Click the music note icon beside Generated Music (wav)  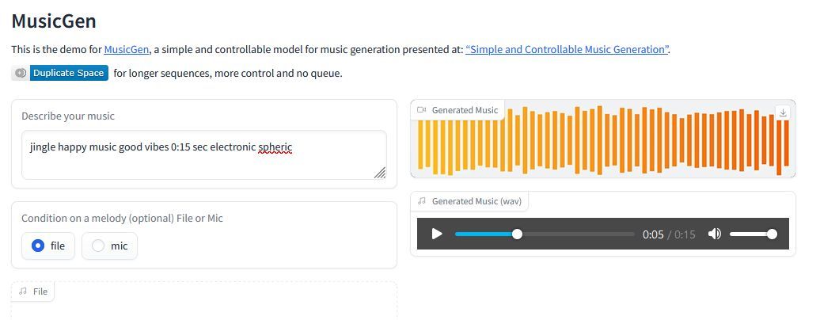(x=422, y=201)
